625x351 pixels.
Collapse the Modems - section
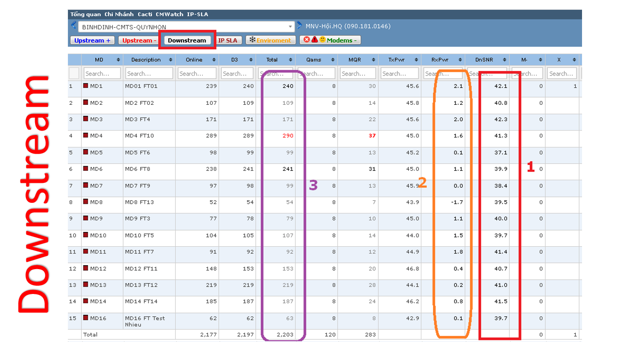(x=330, y=40)
